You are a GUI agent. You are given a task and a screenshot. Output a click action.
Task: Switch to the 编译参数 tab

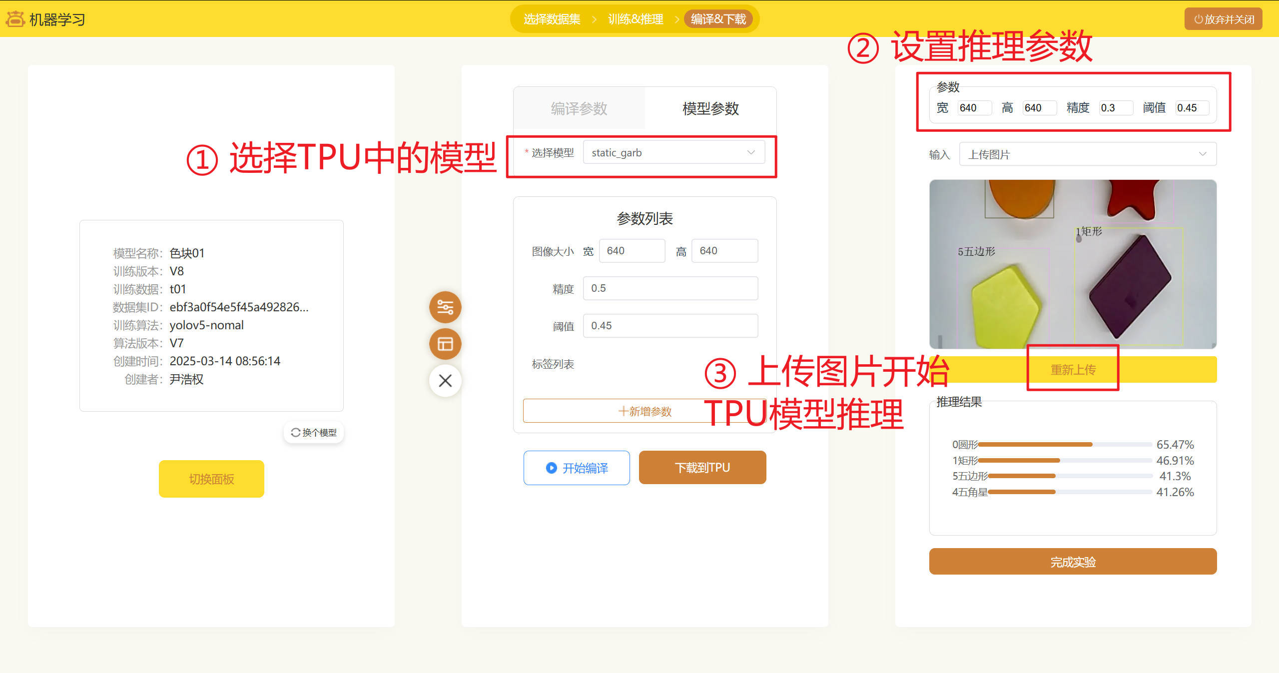579,108
